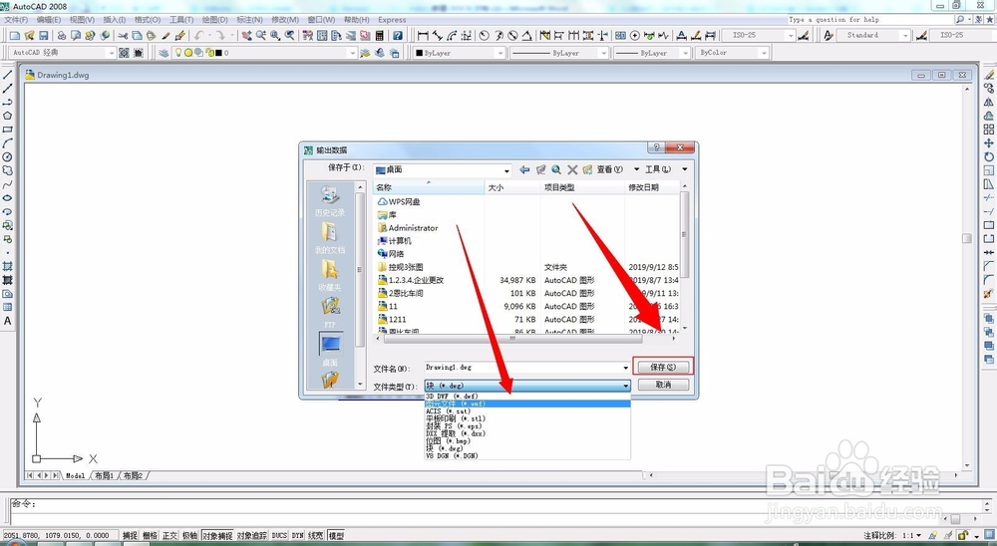Click the 保存(S) save button
The width and height of the screenshot is (997, 546).
point(663,367)
